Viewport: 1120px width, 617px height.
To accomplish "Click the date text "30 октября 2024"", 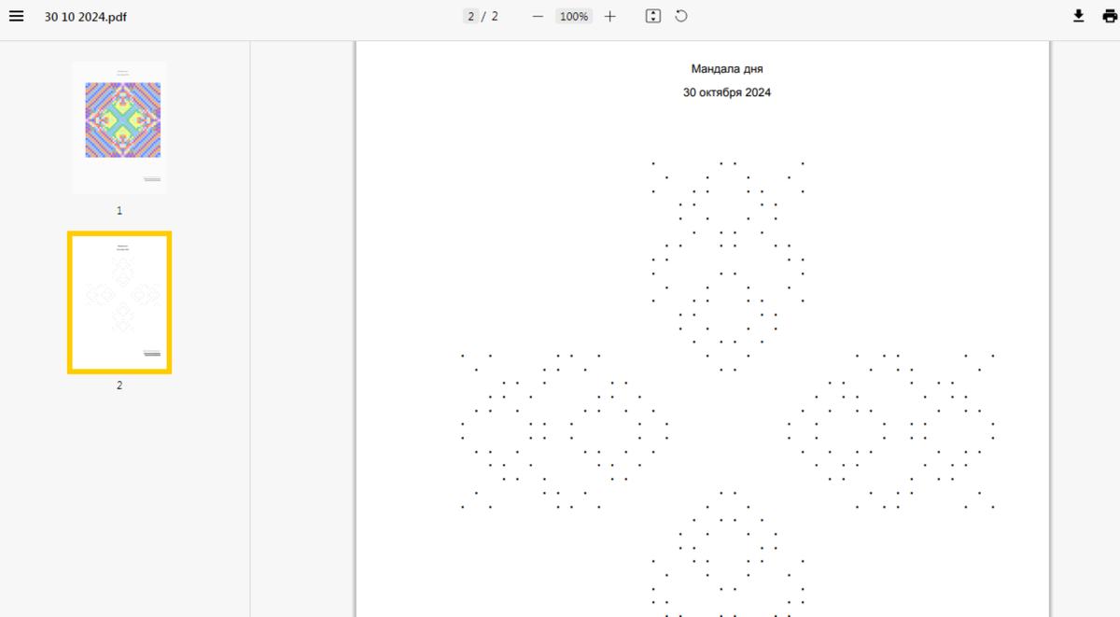I will [727, 92].
